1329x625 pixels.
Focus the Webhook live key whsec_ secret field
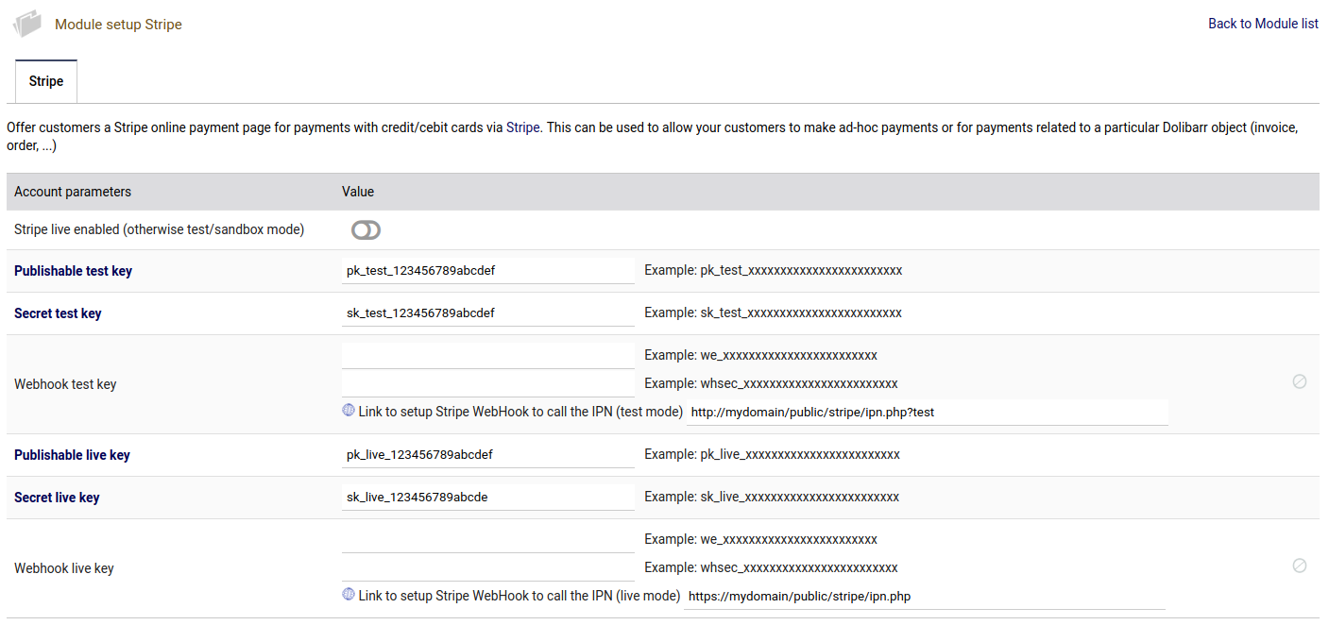coord(488,568)
